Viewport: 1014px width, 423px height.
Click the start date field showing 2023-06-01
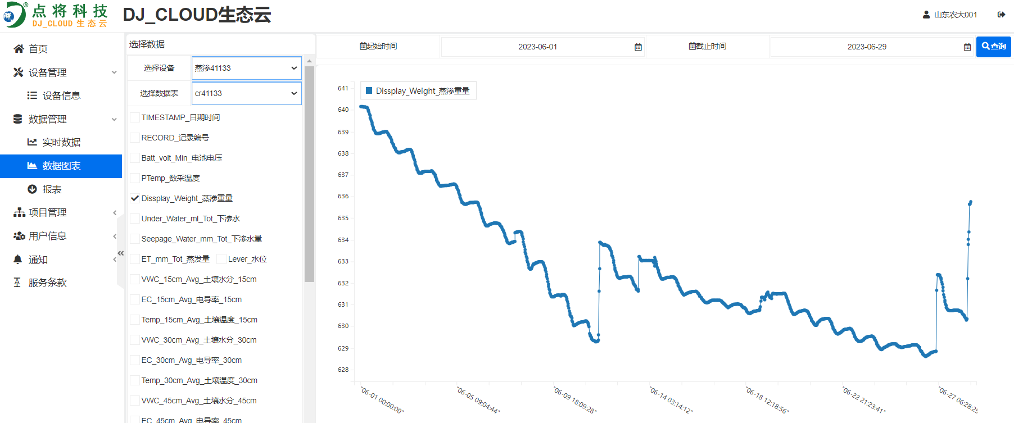tap(537, 47)
